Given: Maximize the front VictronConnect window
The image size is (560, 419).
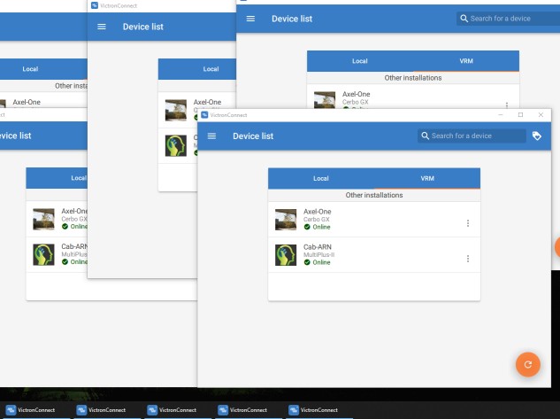Looking at the screenshot, I should [521, 115].
